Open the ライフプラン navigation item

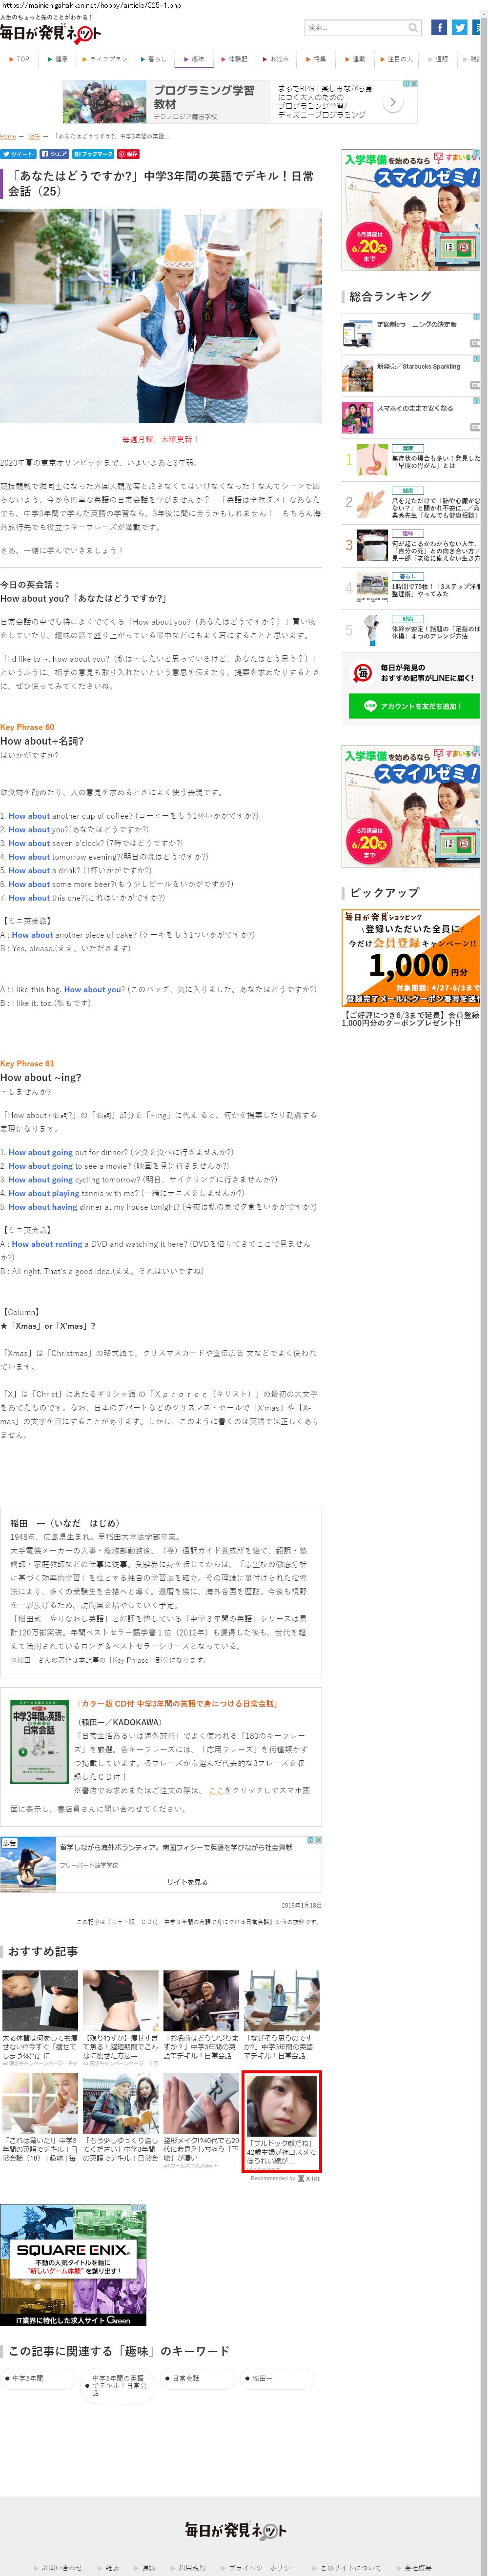tap(106, 59)
